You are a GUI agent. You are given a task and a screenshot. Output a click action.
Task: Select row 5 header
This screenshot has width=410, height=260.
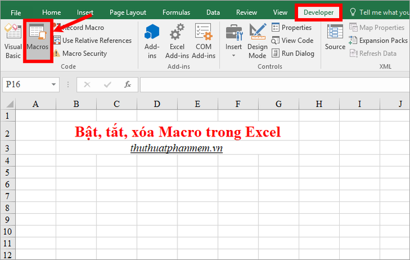8,173
